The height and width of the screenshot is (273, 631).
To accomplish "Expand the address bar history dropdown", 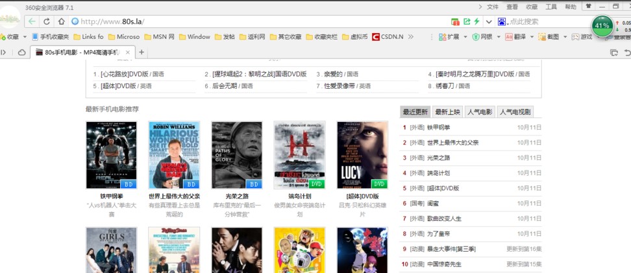I will click(x=489, y=21).
